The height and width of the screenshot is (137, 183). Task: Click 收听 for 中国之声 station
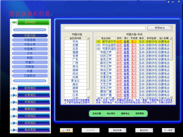[119, 52]
